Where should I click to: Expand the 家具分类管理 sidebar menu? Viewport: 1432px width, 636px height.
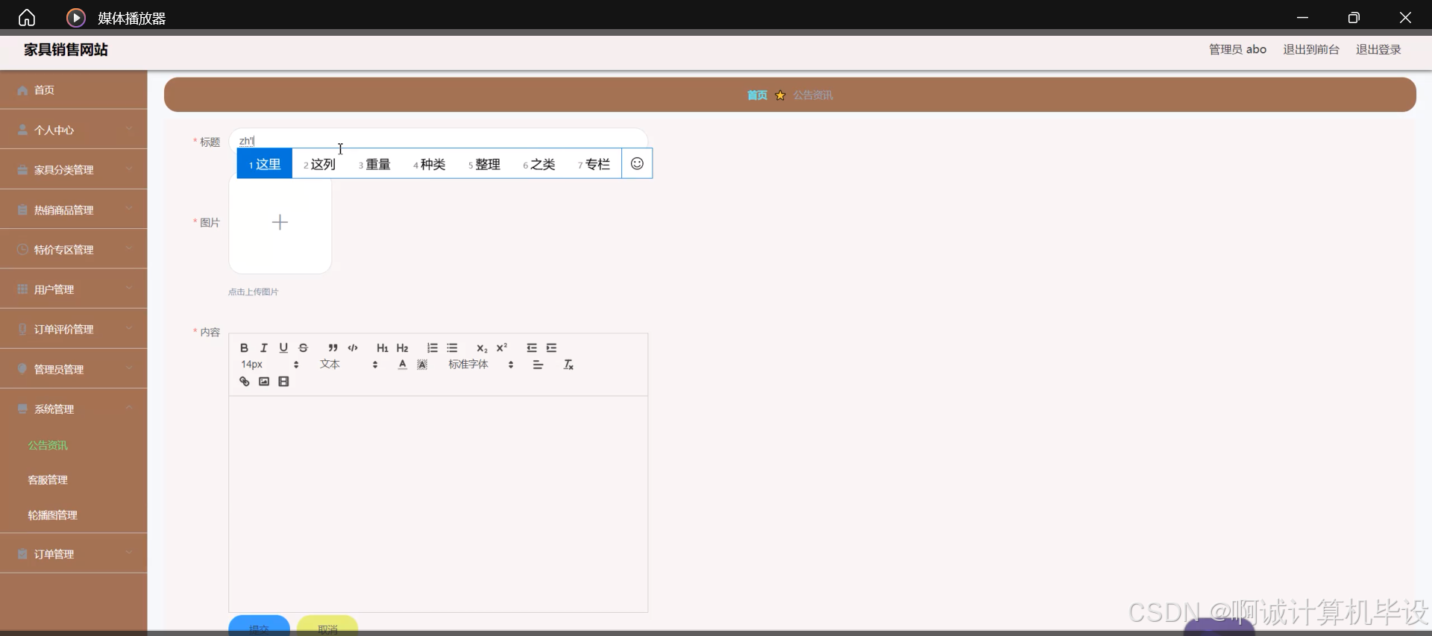pyautogui.click(x=73, y=170)
